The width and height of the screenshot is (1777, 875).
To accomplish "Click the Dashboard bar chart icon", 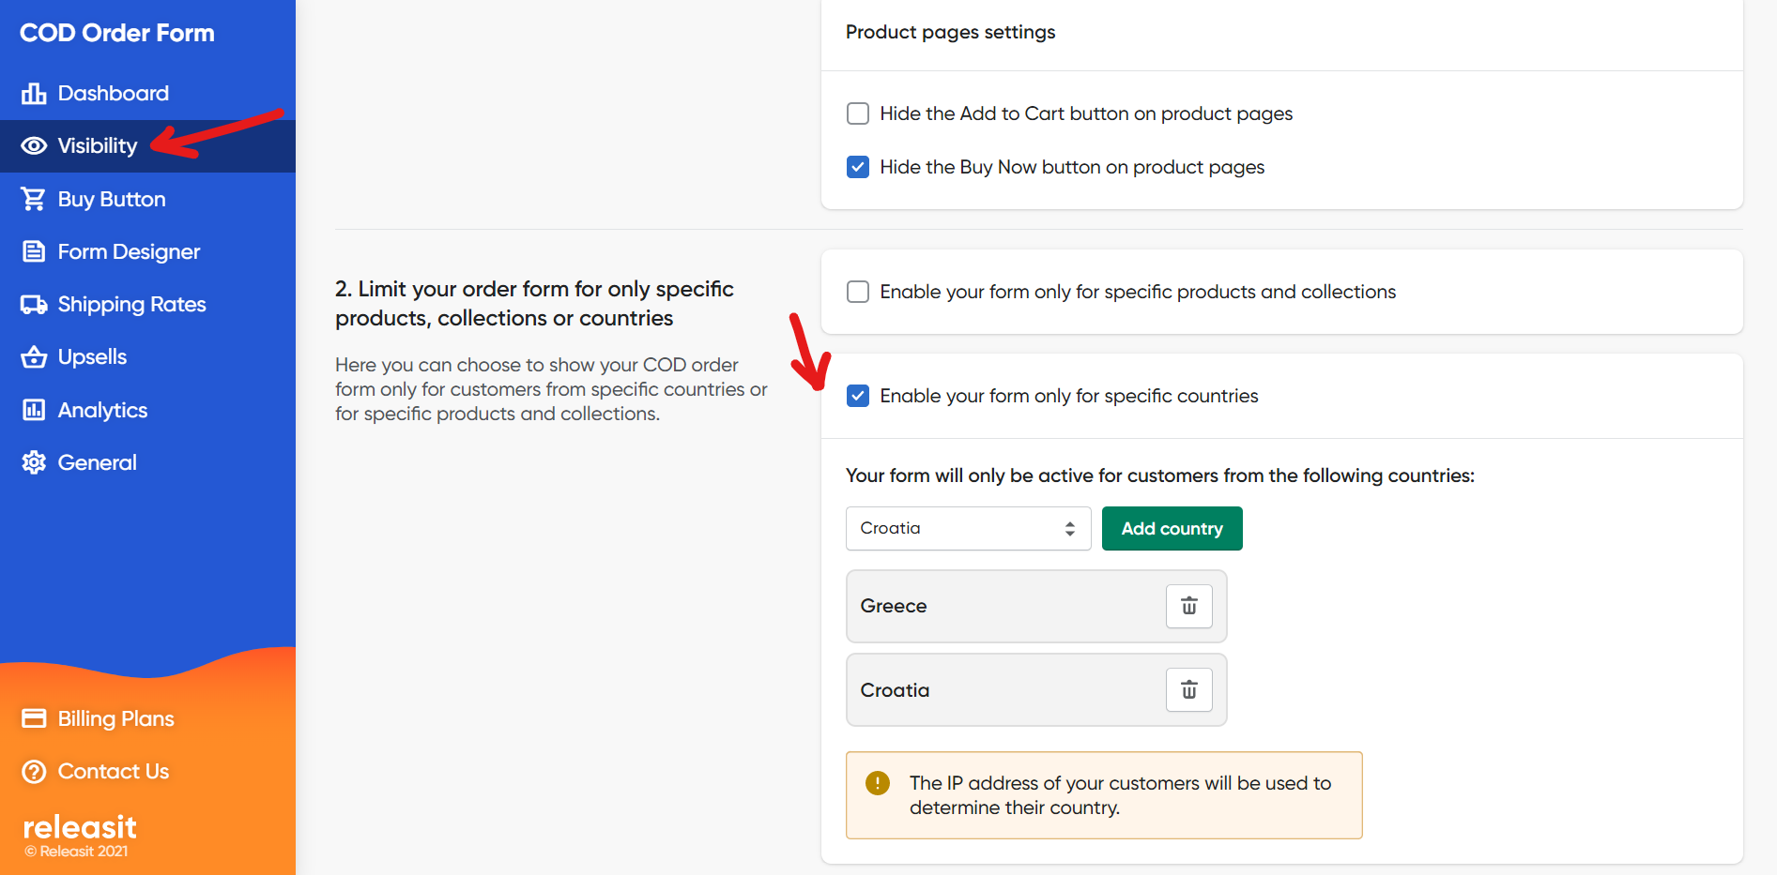I will pos(34,94).
